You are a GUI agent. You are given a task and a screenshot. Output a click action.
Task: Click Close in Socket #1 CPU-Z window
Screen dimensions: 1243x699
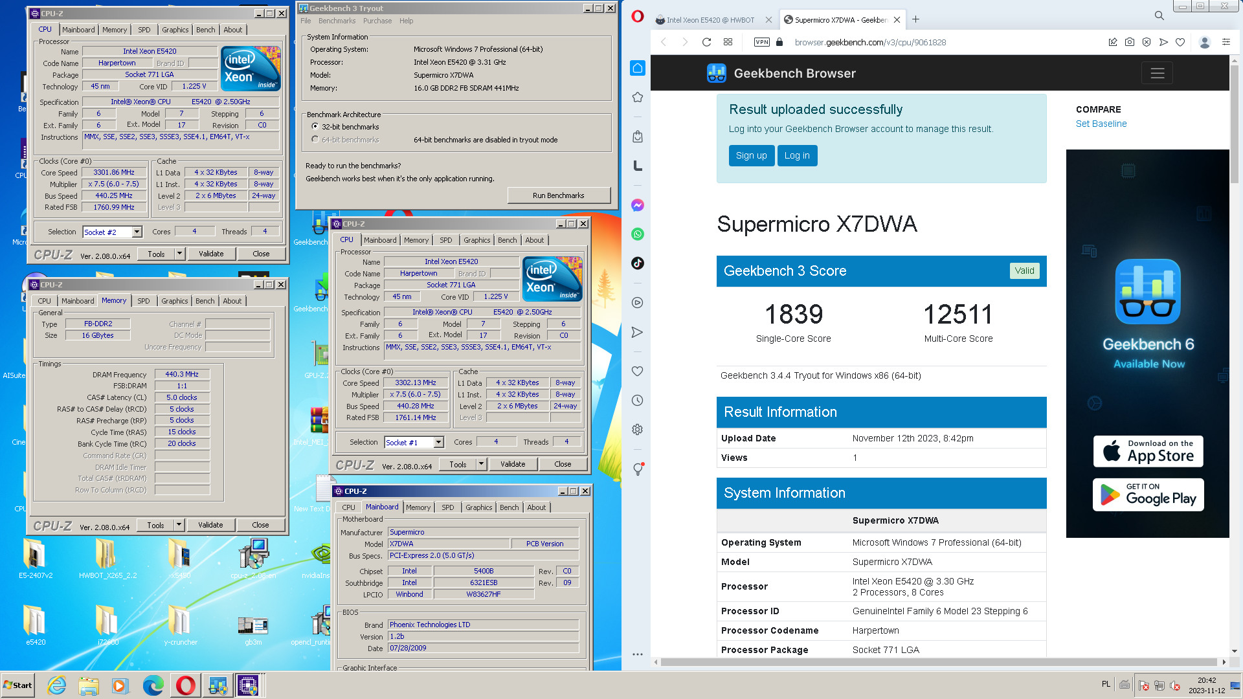pos(563,464)
